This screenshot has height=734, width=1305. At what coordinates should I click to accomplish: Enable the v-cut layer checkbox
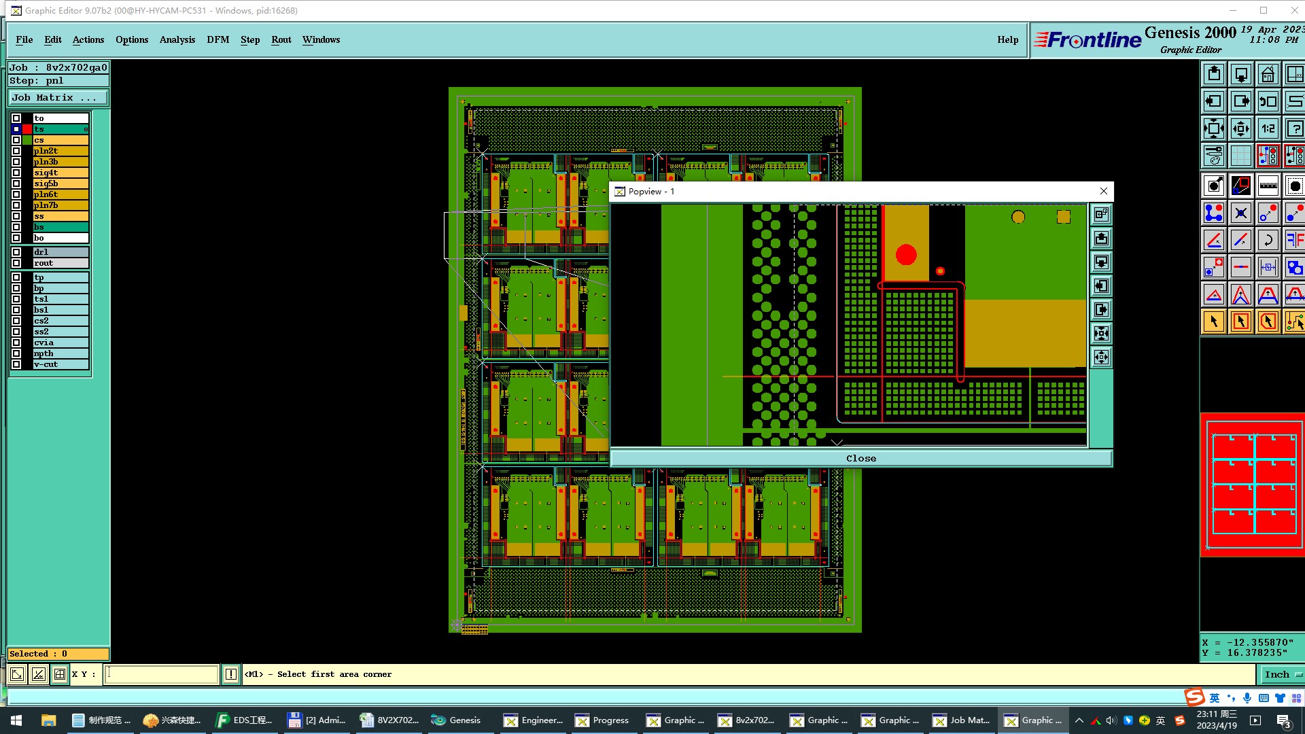[16, 364]
